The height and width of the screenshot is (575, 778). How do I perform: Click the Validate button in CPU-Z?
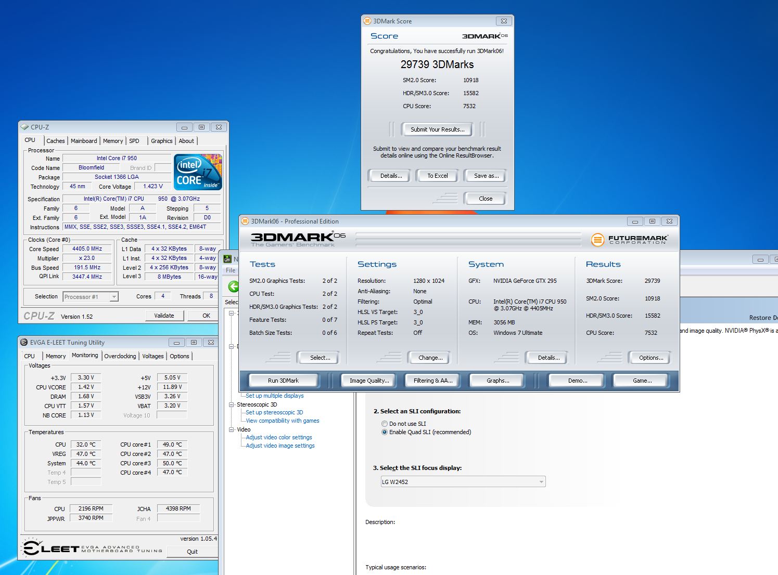(x=164, y=316)
